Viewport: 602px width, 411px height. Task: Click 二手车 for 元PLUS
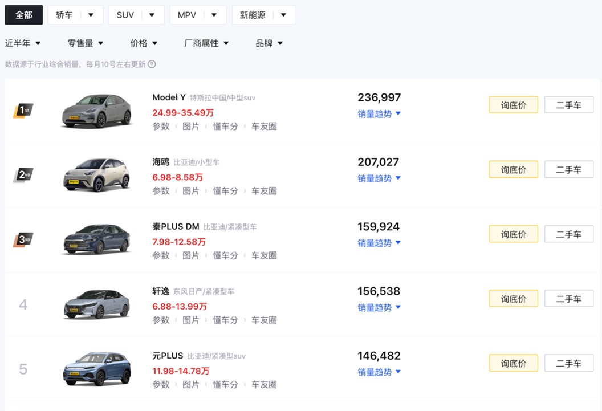(x=568, y=363)
